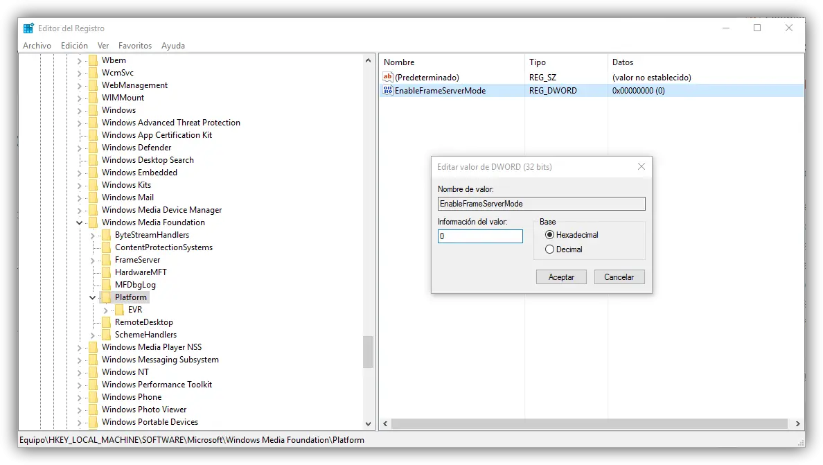Viewport: 823px width, 465px height.
Task: Select the Windows Desktop Search folder icon
Action: 94,160
